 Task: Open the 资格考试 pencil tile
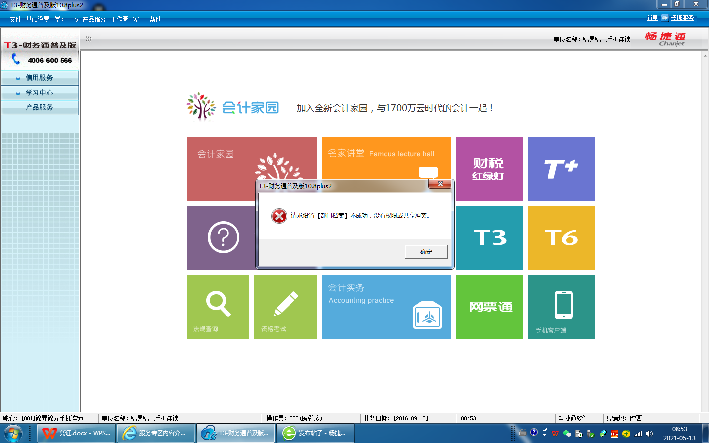tap(285, 307)
